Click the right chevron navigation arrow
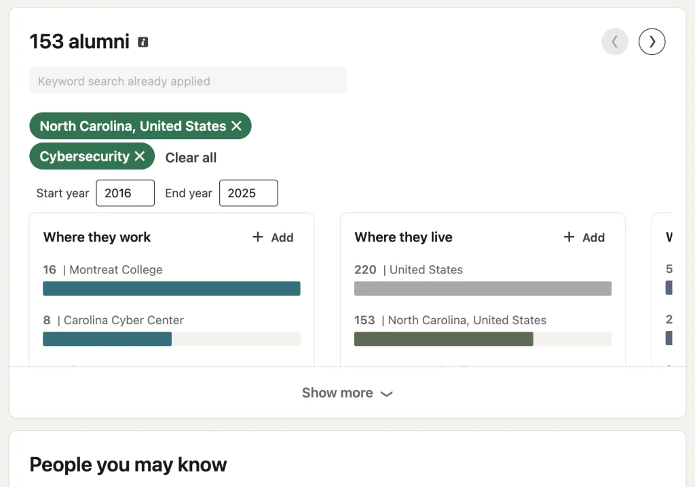 point(652,41)
